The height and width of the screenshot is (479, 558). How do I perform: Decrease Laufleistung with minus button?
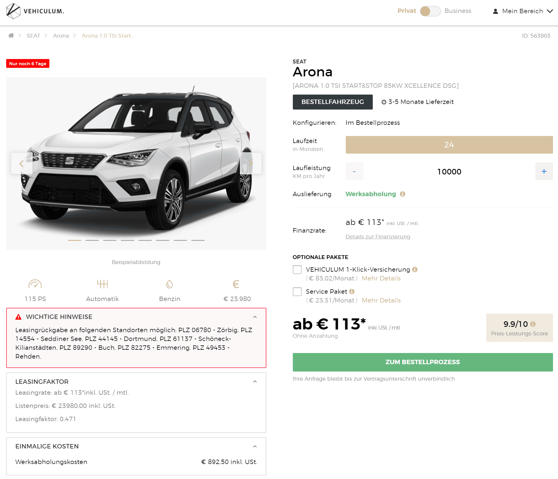click(355, 171)
